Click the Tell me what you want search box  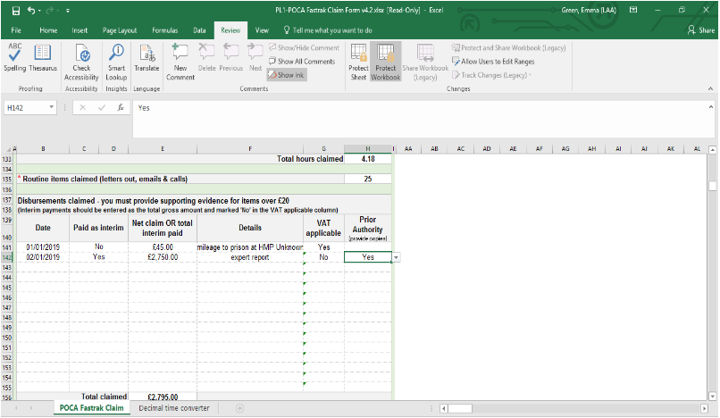click(x=326, y=29)
